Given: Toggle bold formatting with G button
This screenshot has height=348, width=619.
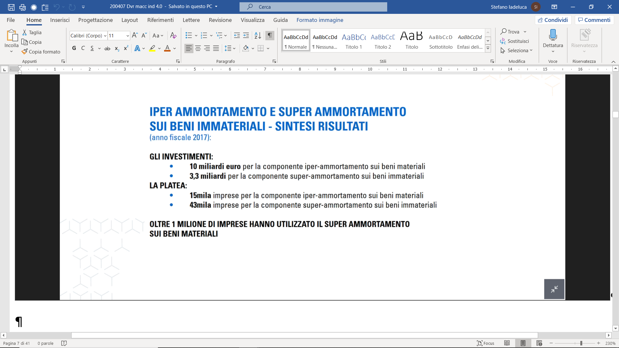Looking at the screenshot, I should [x=74, y=48].
